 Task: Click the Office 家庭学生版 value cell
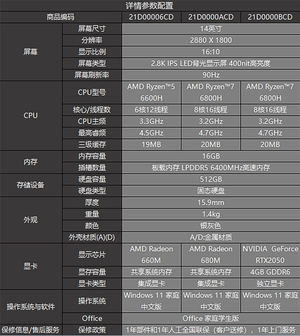[x=211, y=318]
